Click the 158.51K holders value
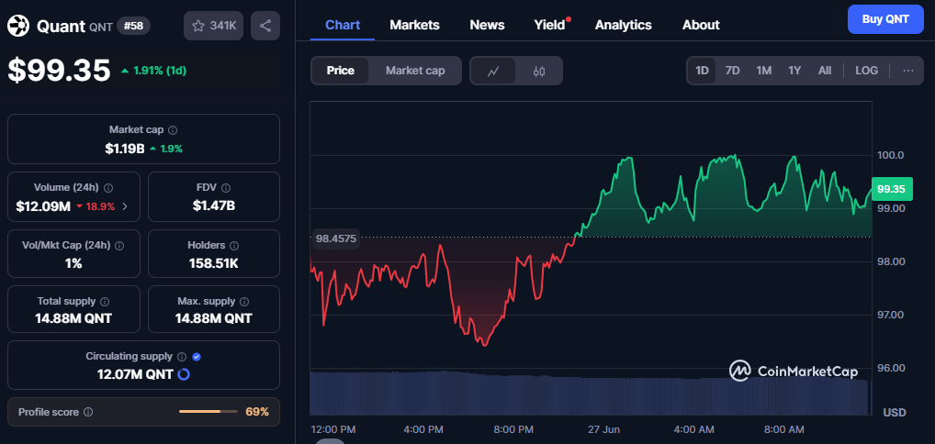Image resolution: width=935 pixels, height=444 pixels. 213,263
